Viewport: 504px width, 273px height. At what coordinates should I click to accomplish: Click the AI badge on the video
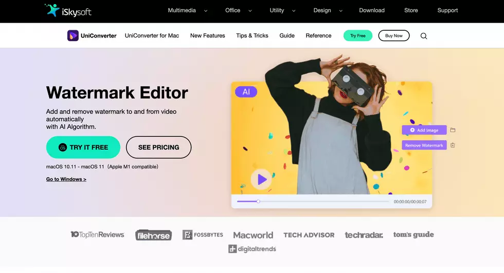pos(246,92)
